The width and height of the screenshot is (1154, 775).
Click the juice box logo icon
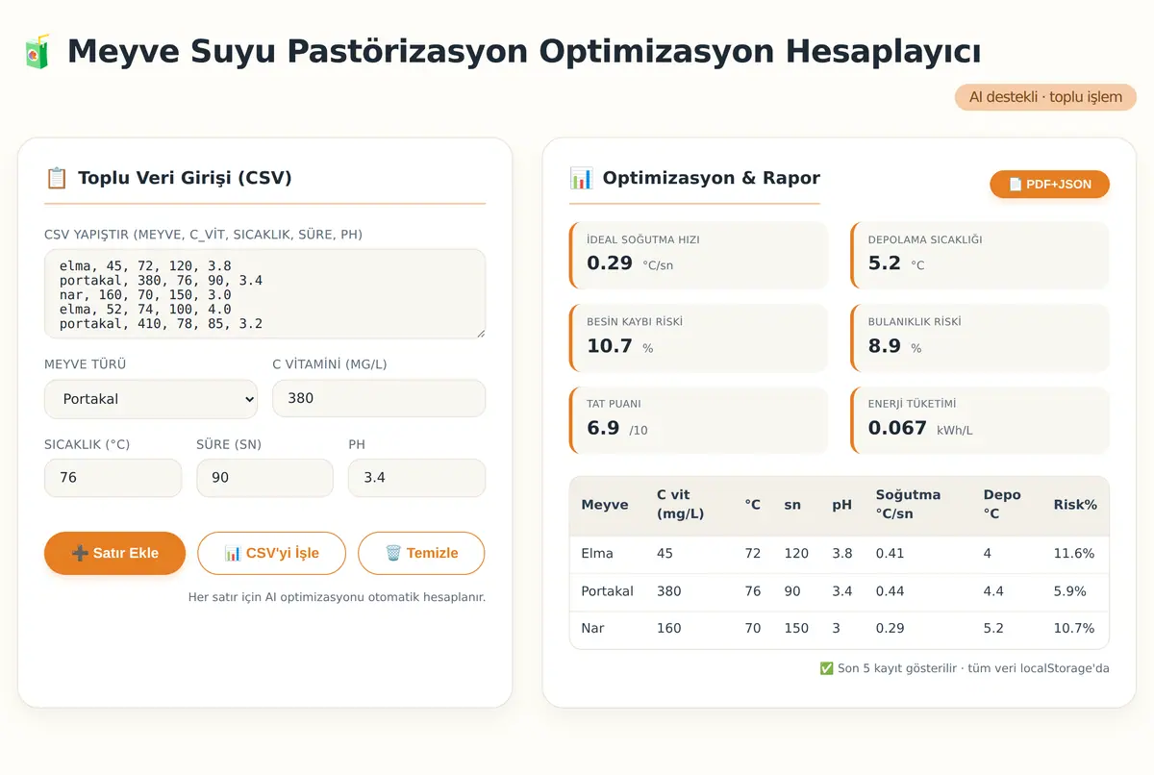(37, 51)
